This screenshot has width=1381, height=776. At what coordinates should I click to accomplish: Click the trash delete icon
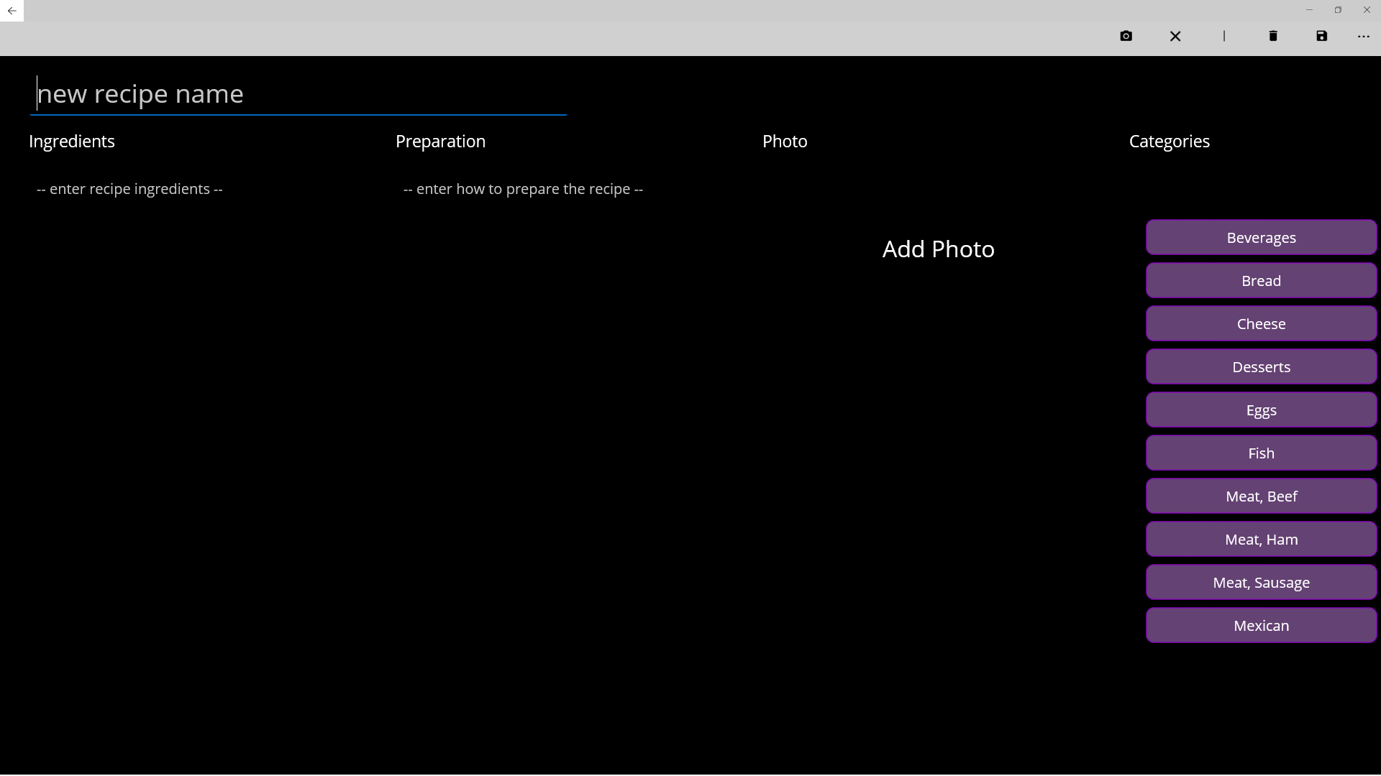click(x=1273, y=36)
